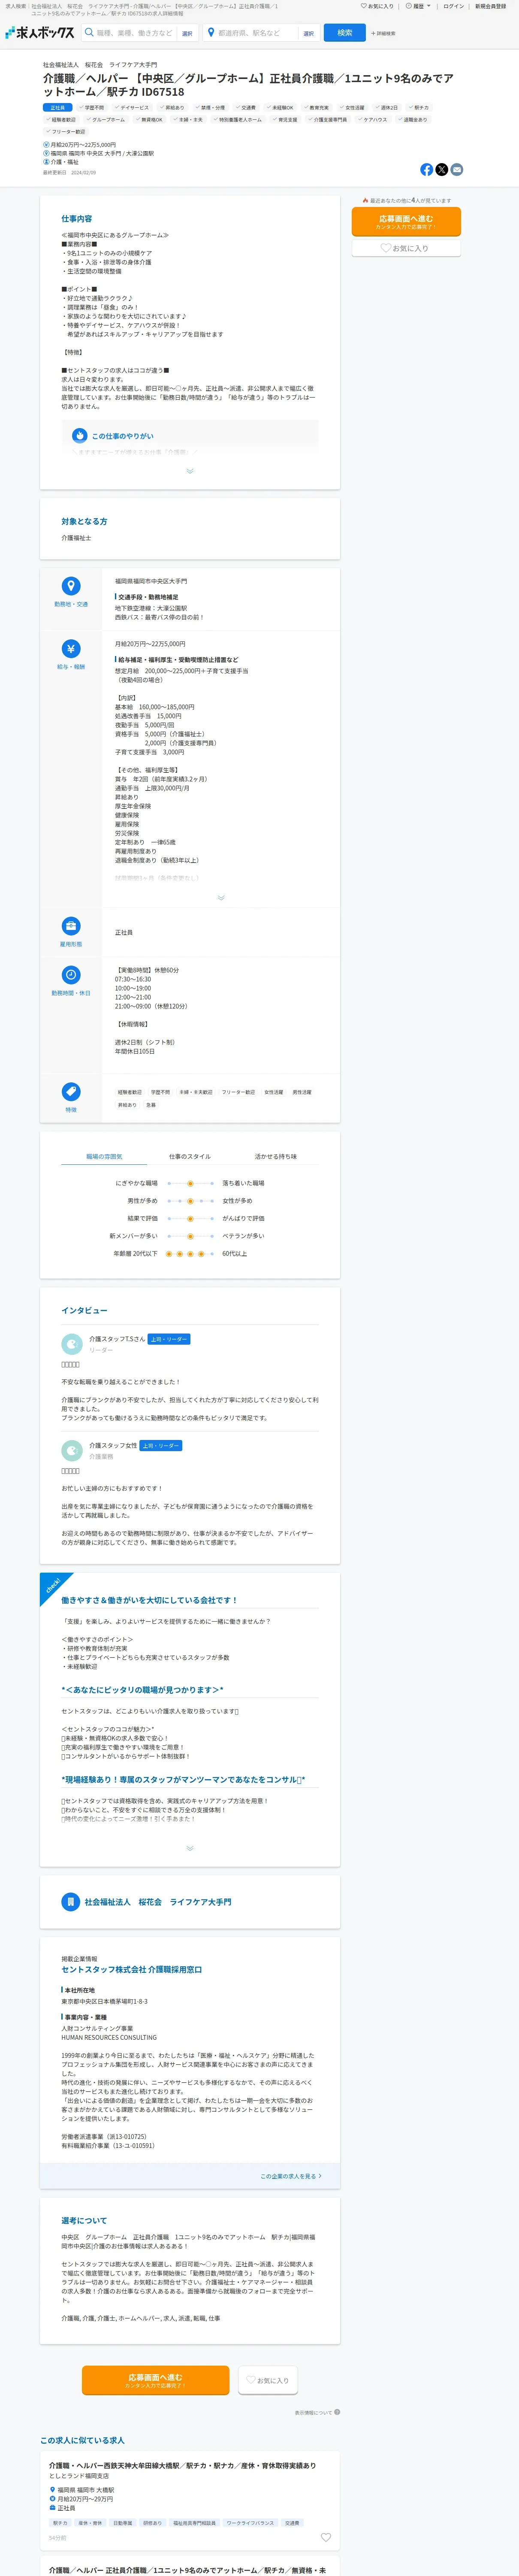Viewport: 519px width, 2576px height.
Task: Click the help icon beside 表示情報について
Action: pyautogui.click(x=337, y=2412)
